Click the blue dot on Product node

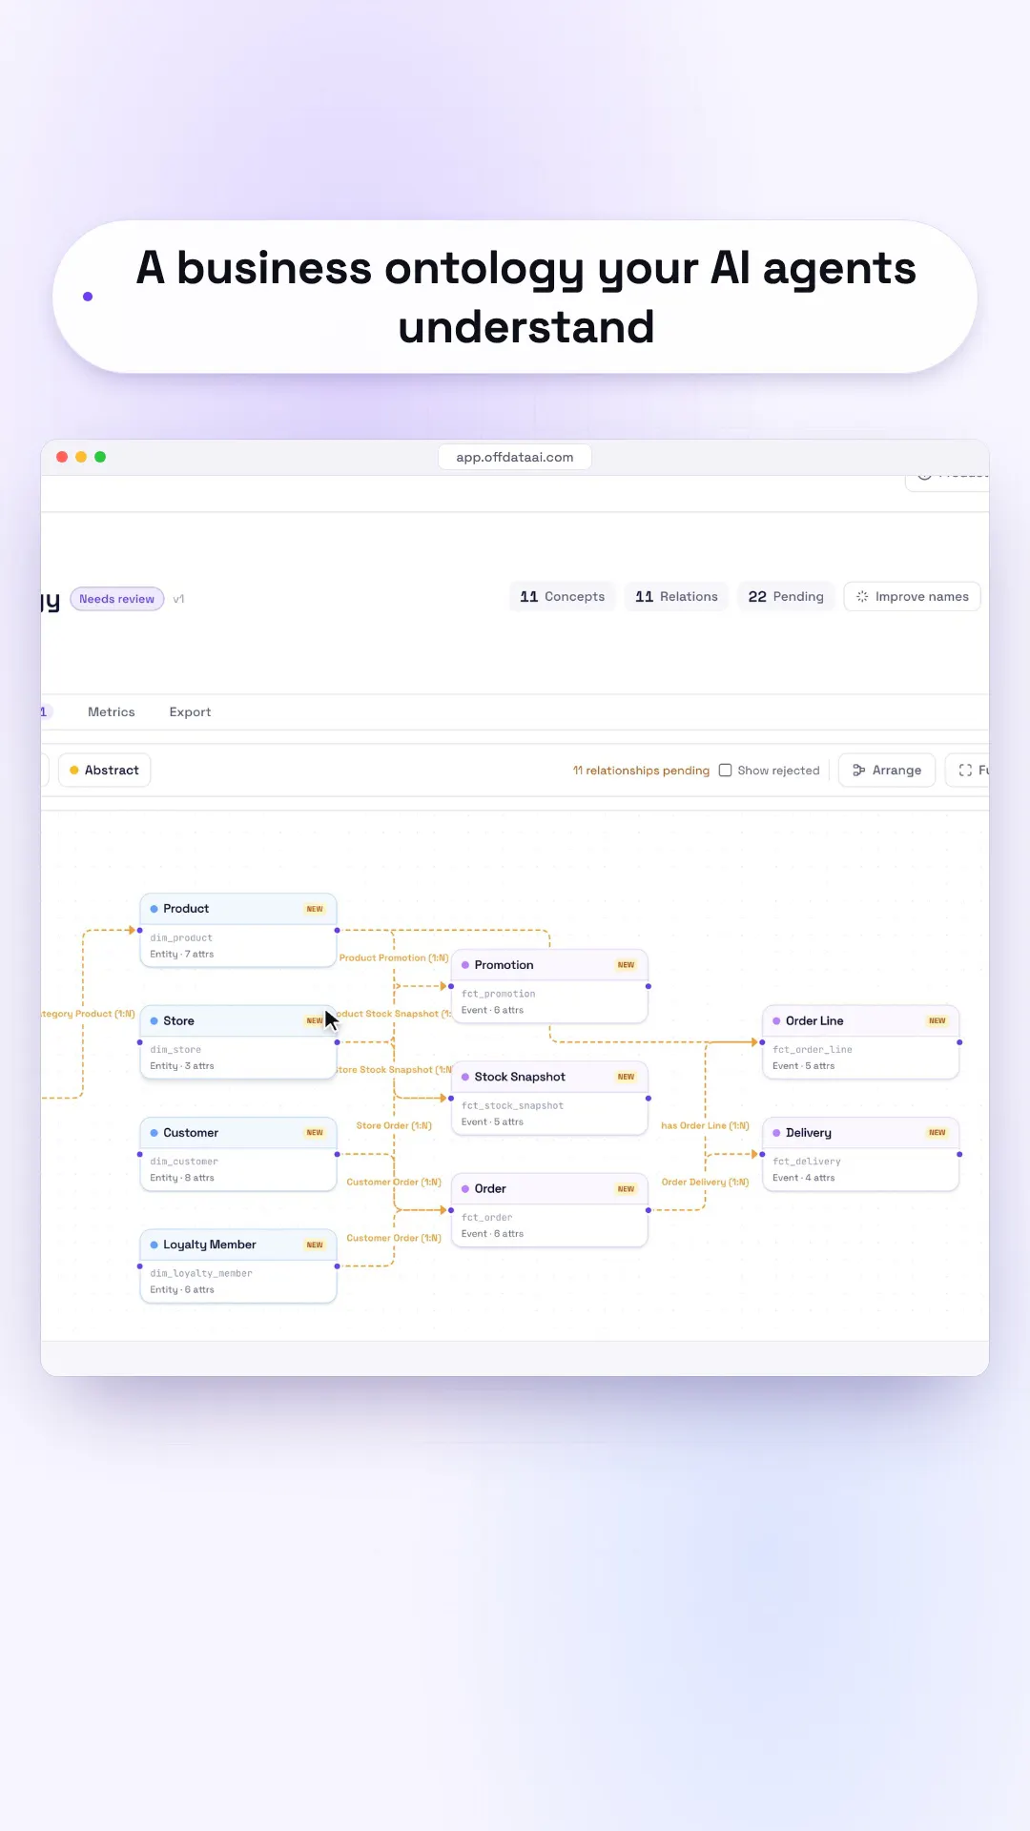click(x=154, y=909)
